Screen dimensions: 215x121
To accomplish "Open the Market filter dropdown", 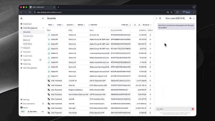I will click(x=81, y=25).
